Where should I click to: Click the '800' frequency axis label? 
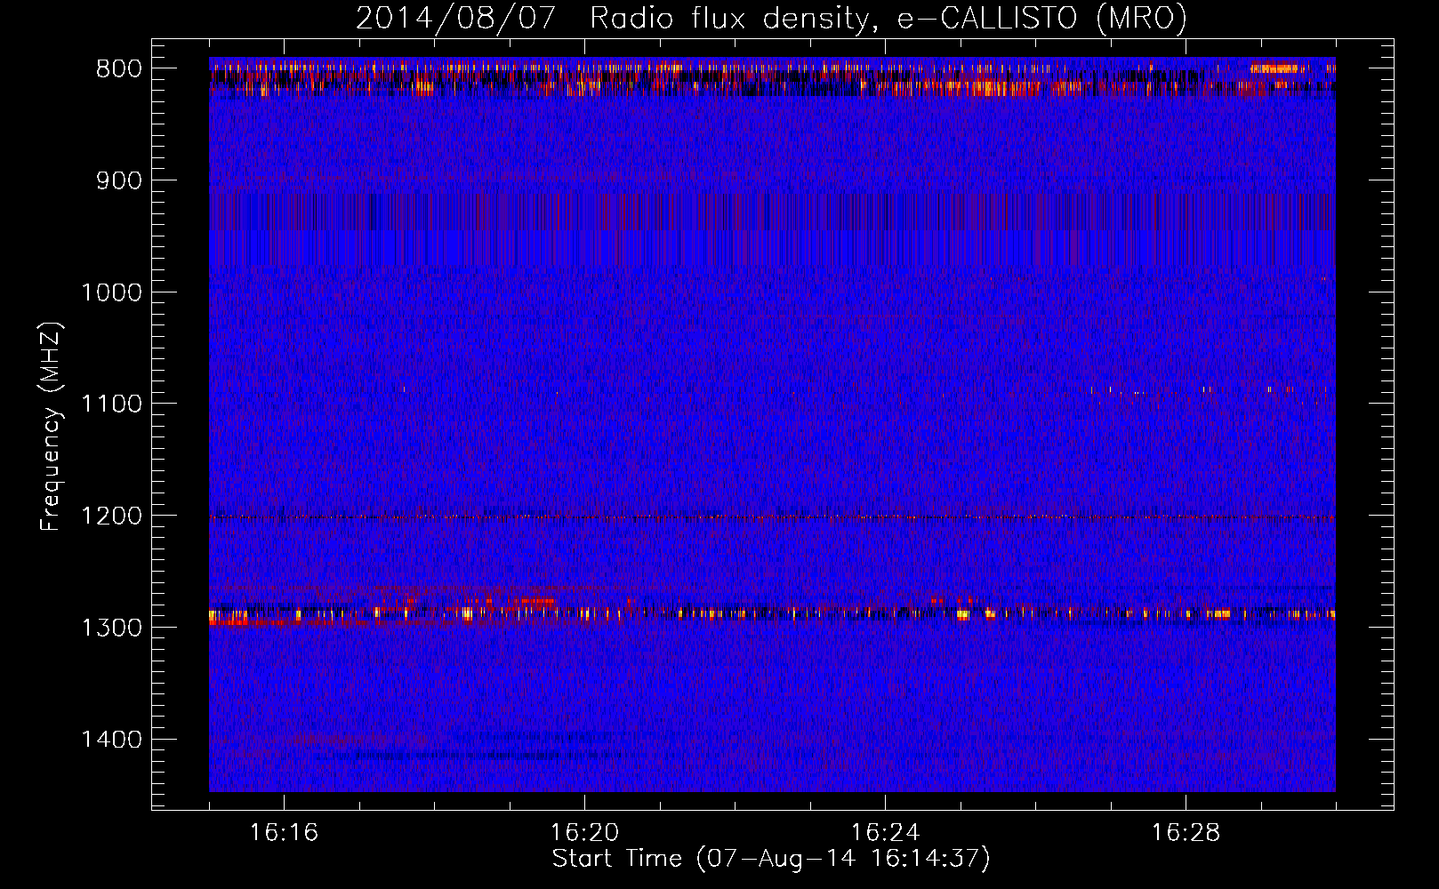click(118, 69)
